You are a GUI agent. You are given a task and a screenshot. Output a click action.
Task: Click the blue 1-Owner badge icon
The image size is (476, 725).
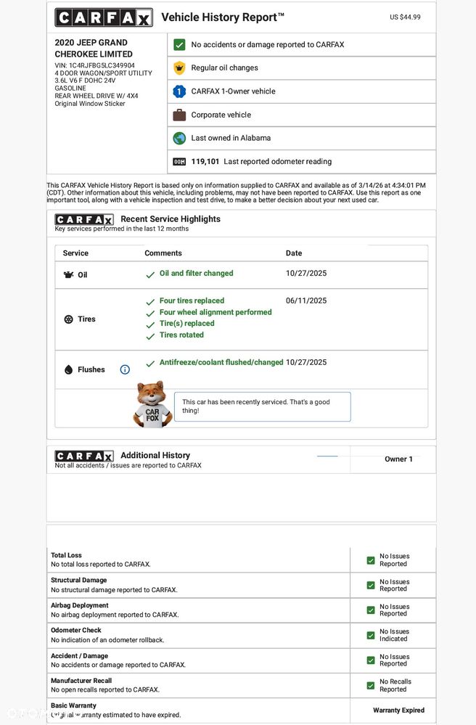pyautogui.click(x=179, y=91)
